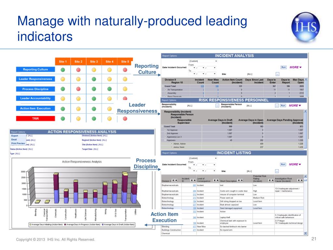Click Average Days Initiating legend swatch
Image resolution: width=333 pixels, height=250 pixels.
point(31,225)
